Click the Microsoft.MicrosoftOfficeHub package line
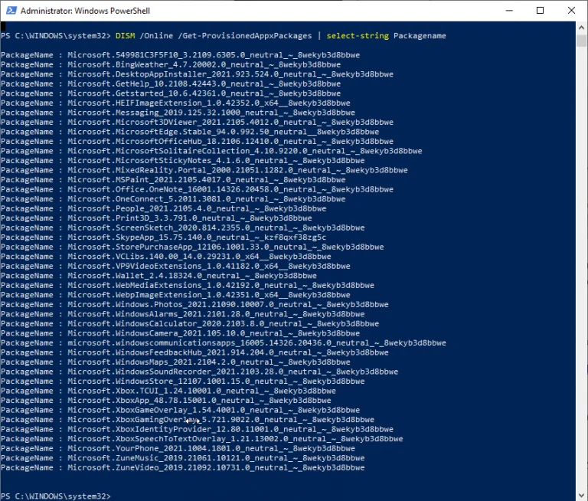This screenshot has width=588, height=501. 197,142
